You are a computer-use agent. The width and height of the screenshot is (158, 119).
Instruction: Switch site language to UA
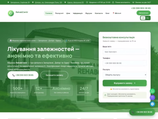click(x=143, y=18)
